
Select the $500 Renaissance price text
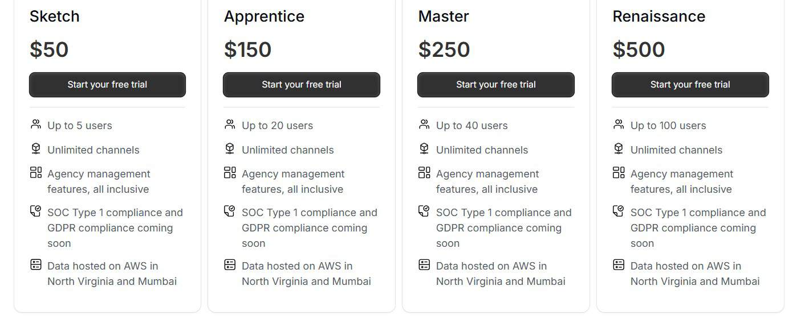point(639,50)
